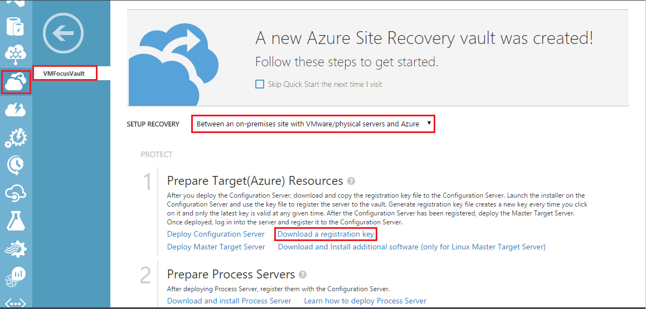Click the help icon beside Prepare Process Servers
Image resolution: width=646 pixels, height=309 pixels.
[x=303, y=274]
